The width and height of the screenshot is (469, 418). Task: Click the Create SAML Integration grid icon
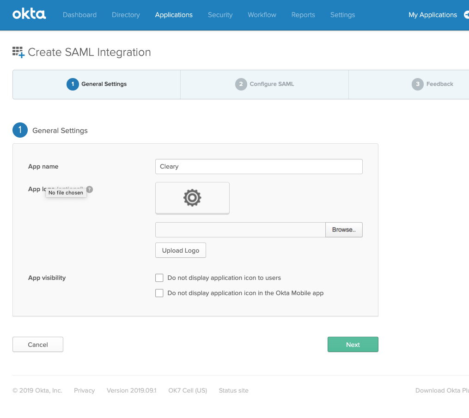[18, 52]
